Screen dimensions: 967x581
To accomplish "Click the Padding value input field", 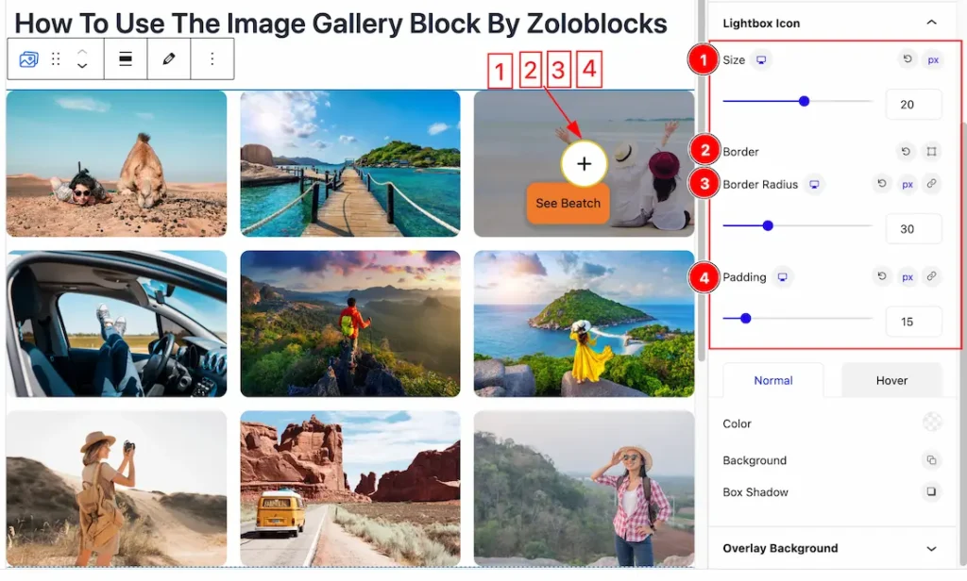I will point(913,321).
